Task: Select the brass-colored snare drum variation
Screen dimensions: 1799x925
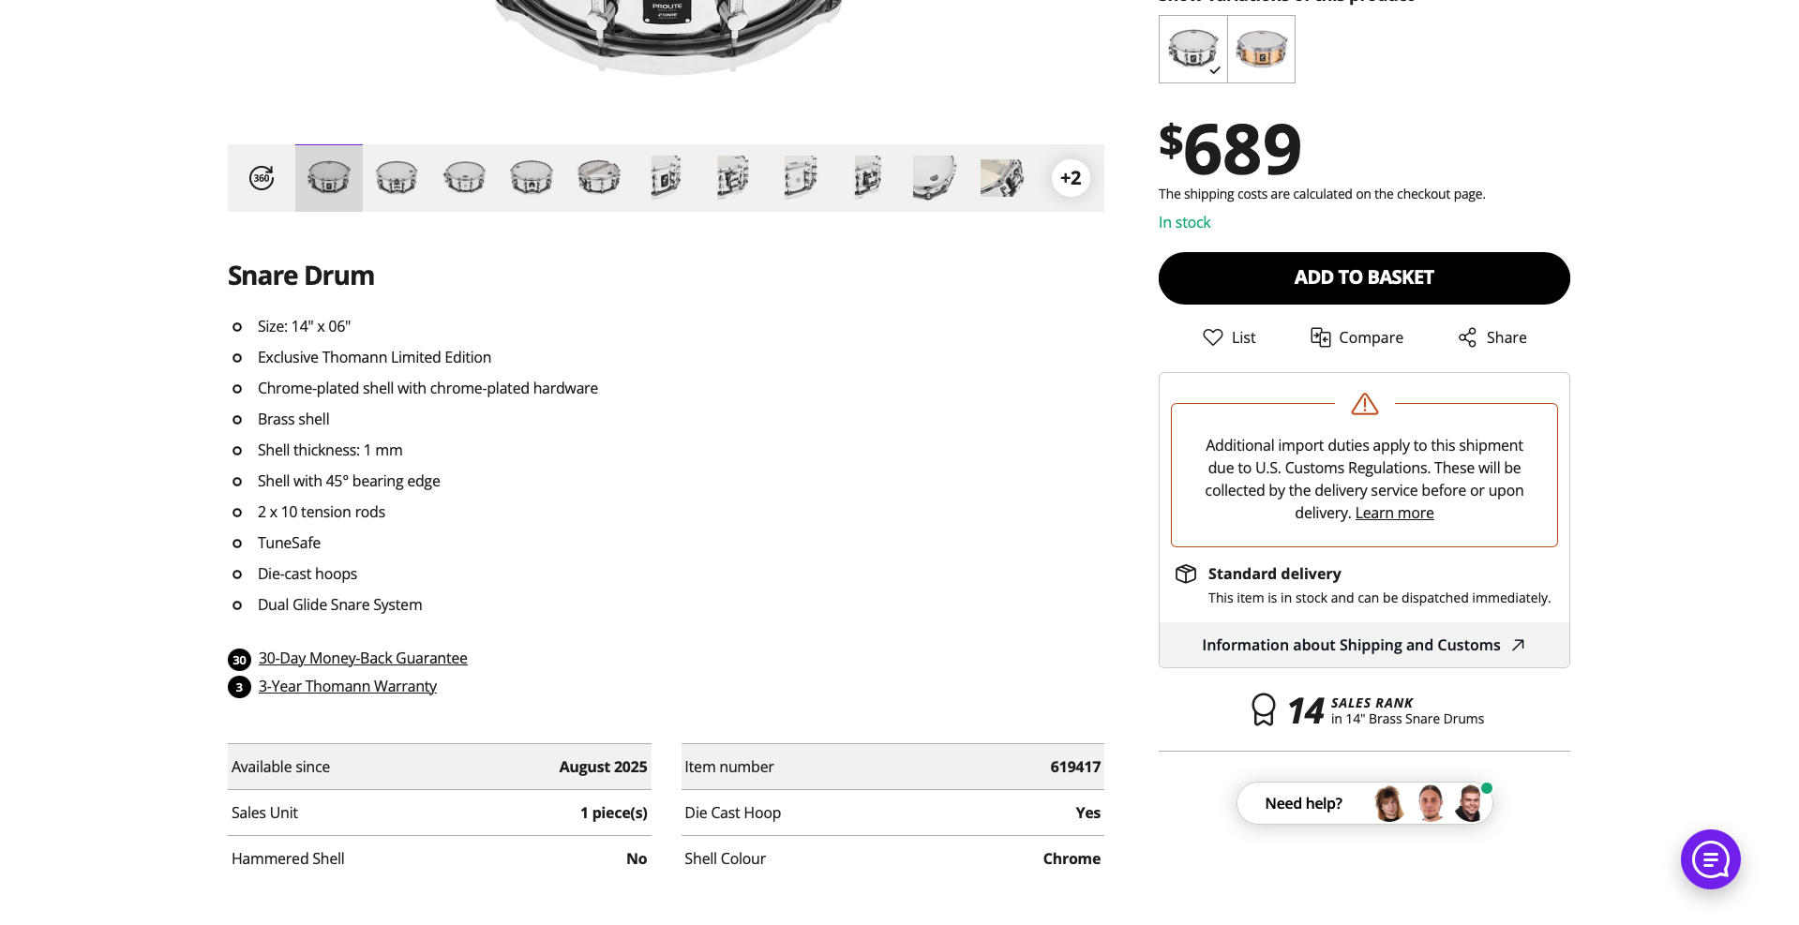Action: tap(1261, 49)
